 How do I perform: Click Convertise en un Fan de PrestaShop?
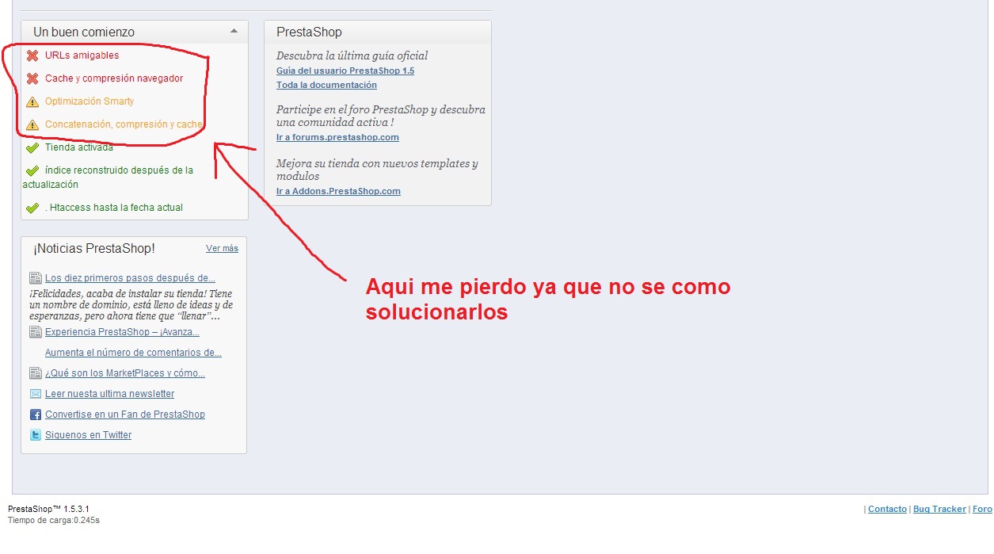[125, 415]
